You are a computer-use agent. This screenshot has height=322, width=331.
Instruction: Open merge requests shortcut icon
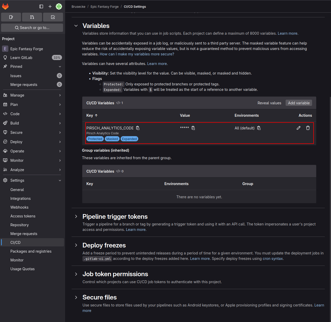coord(32,17)
